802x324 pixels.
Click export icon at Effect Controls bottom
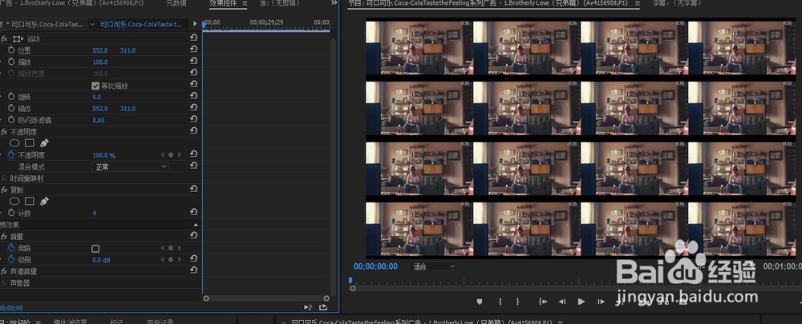pos(322,307)
